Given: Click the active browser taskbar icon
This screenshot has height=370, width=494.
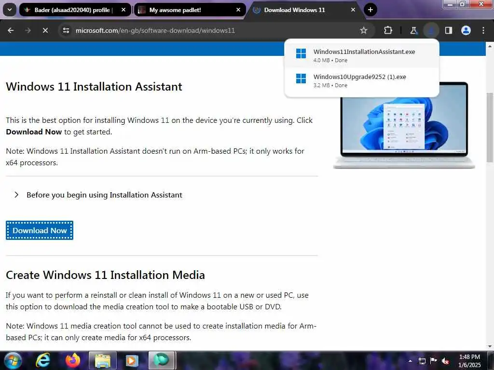Looking at the screenshot, I should (x=161, y=360).
